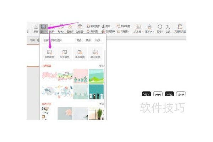The image size is (213, 142).
Task: Pick the pale forest background thumbnail
Action: [x=81, y=92]
